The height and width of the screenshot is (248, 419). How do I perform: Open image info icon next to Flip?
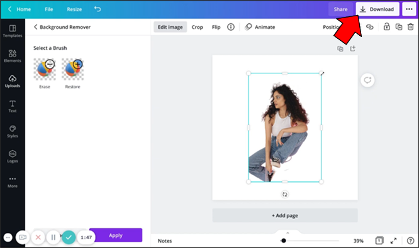point(231,27)
